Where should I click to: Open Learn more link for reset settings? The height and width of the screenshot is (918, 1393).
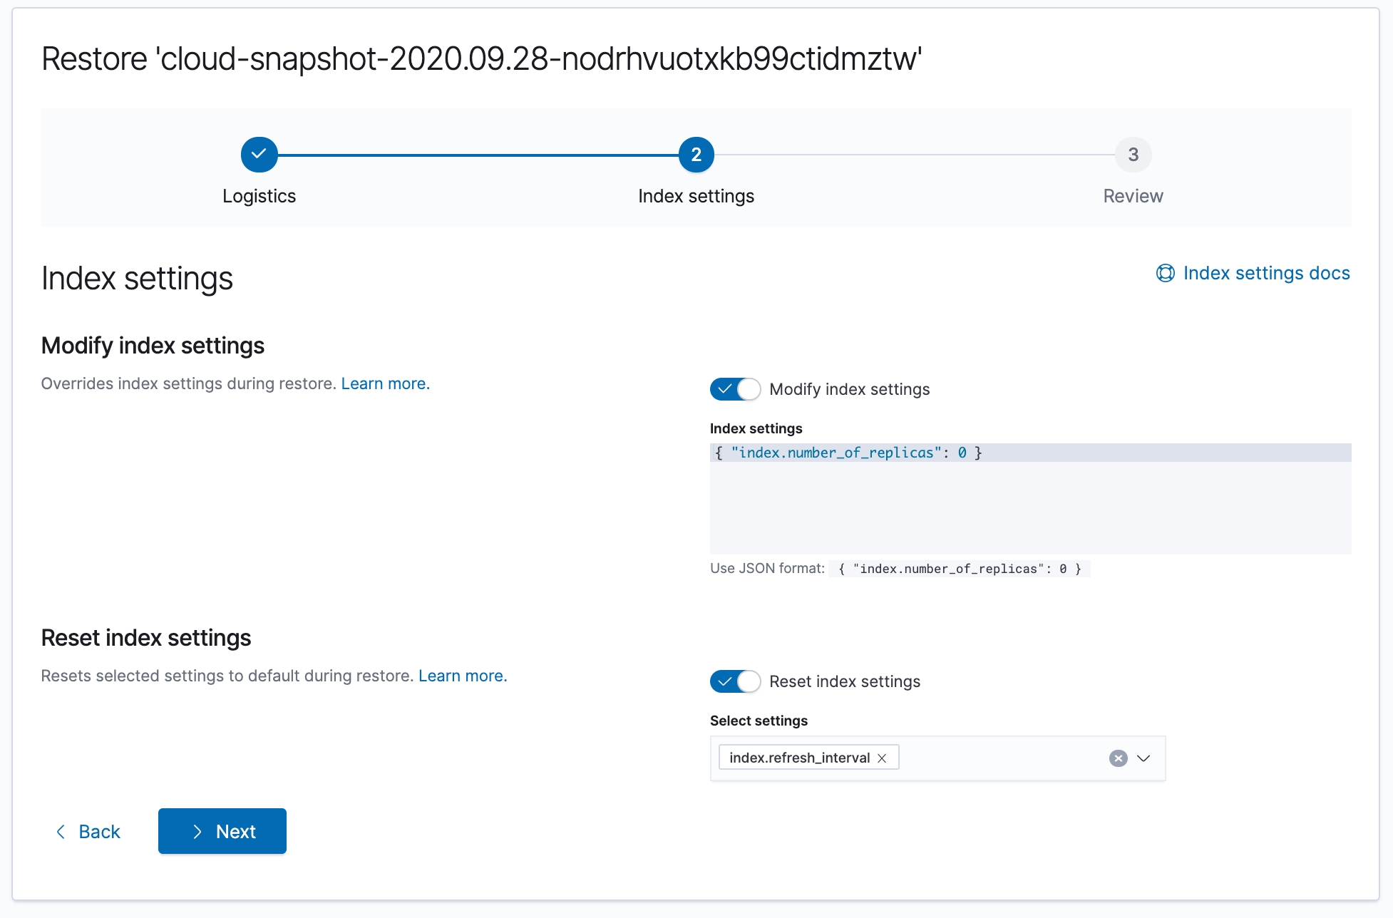(x=463, y=676)
